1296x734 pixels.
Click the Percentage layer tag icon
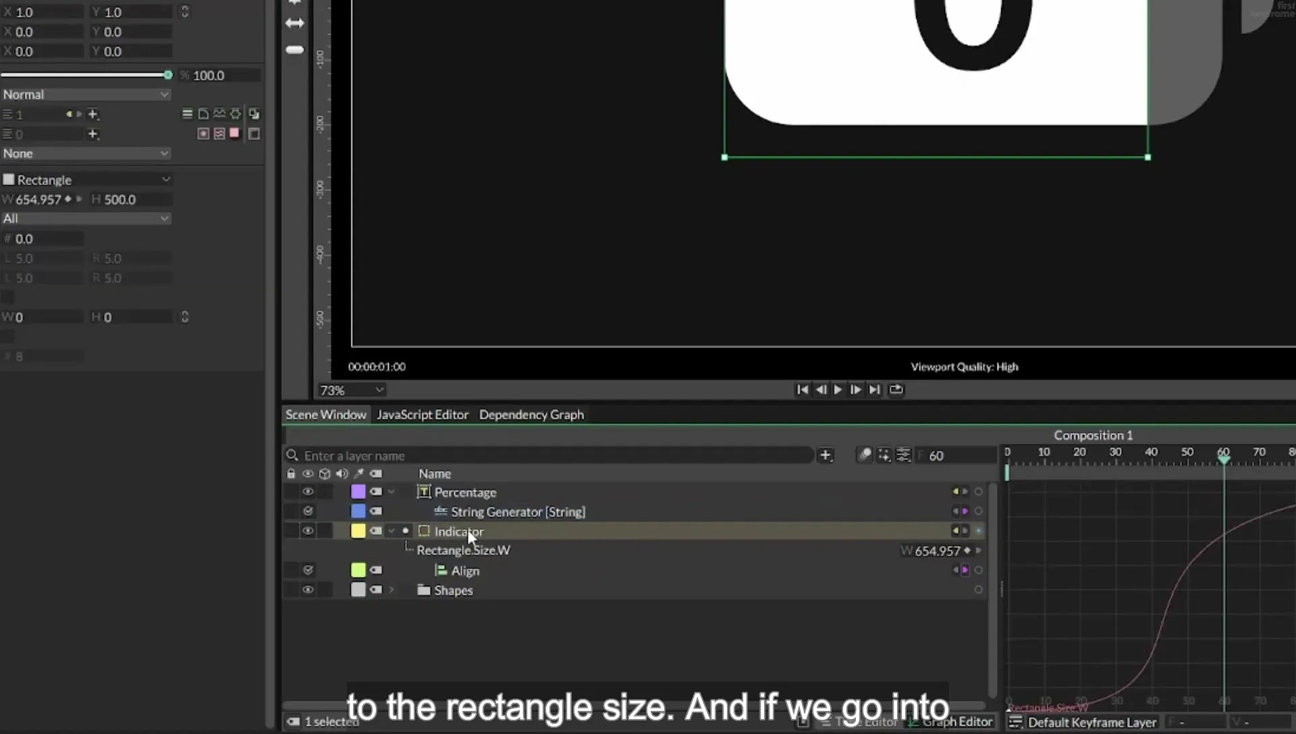tap(376, 492)
